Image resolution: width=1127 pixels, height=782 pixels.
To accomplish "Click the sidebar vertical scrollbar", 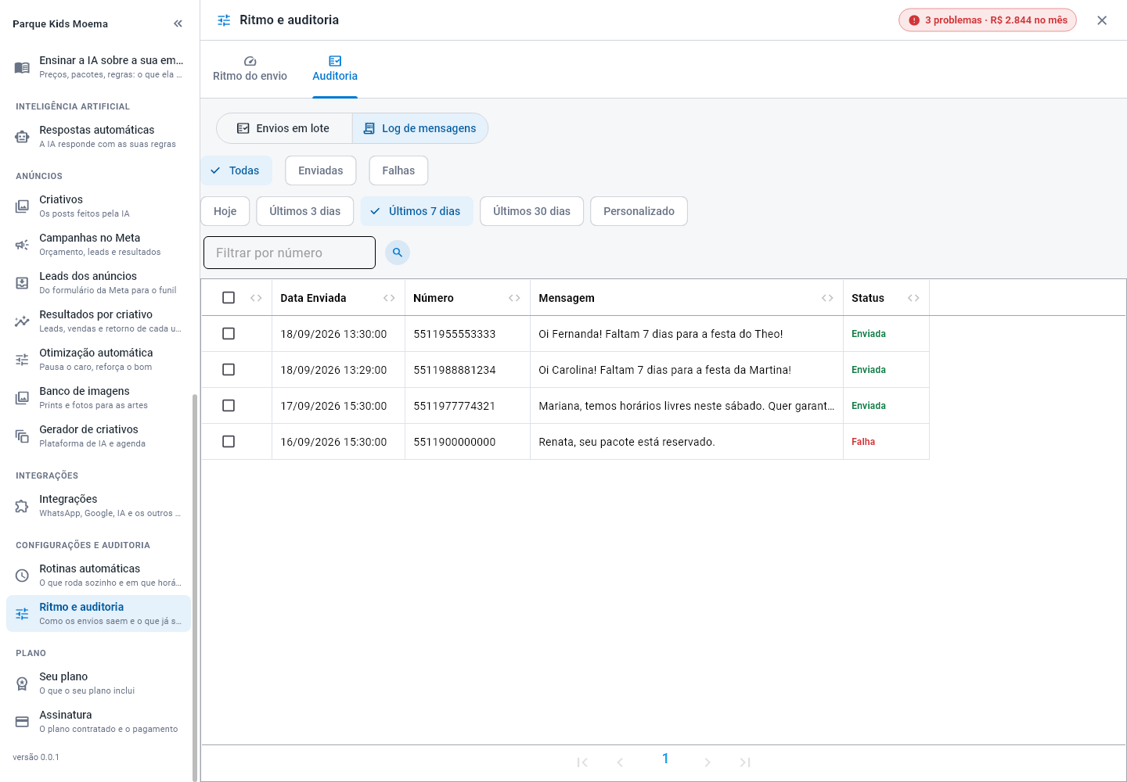I will tap(194, 586).
